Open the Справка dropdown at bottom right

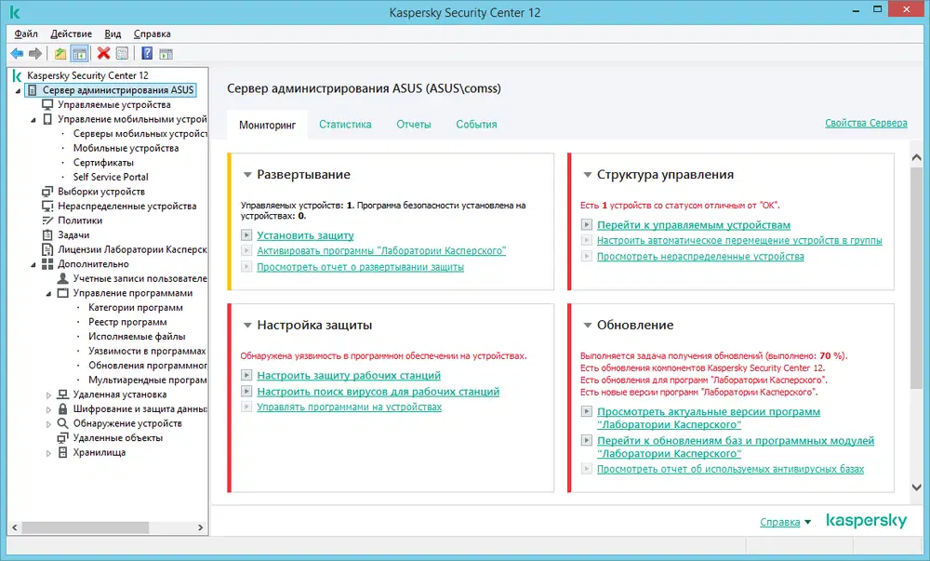tap(785, 522)
